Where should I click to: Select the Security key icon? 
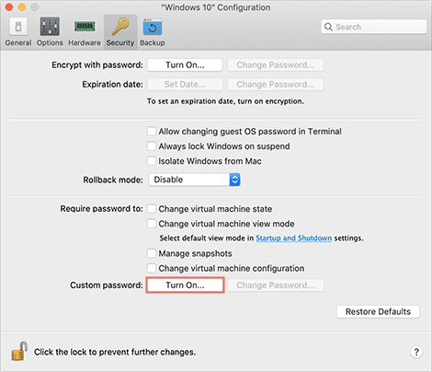(120, 27)
